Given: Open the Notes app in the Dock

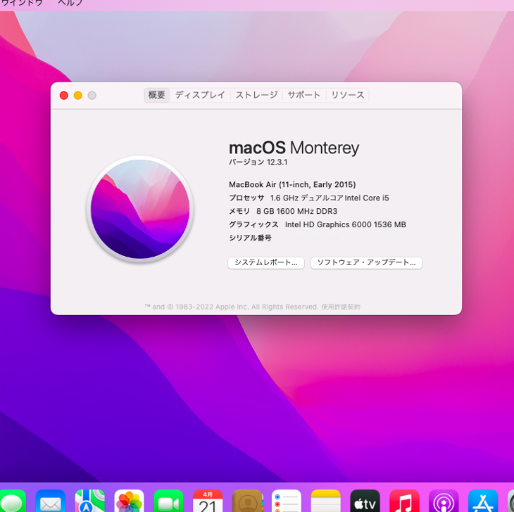Looking at the screenshot, I should (x=326, y=501).
